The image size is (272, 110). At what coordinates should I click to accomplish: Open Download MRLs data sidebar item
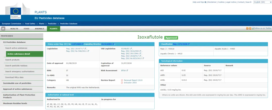[14, 77]
